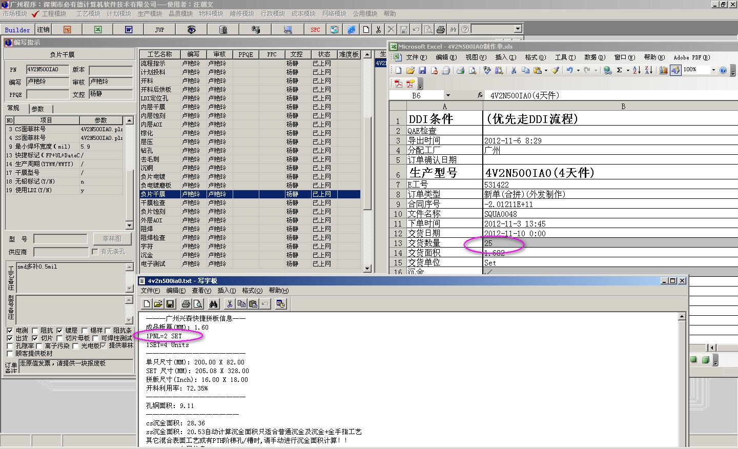Click Excel Sort Descending icon
The image size is (738, 449).
(x=648, y=70)
